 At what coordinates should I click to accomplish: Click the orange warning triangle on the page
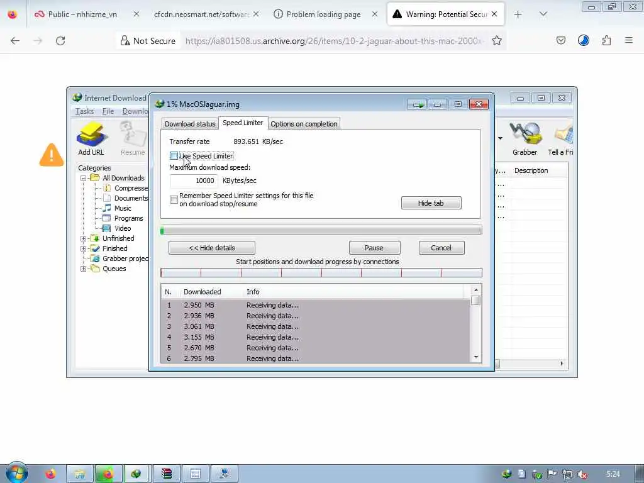click(52, 155)
